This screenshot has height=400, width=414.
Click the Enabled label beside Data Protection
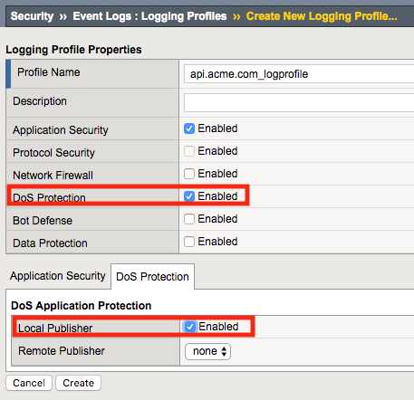click(217, 242)
